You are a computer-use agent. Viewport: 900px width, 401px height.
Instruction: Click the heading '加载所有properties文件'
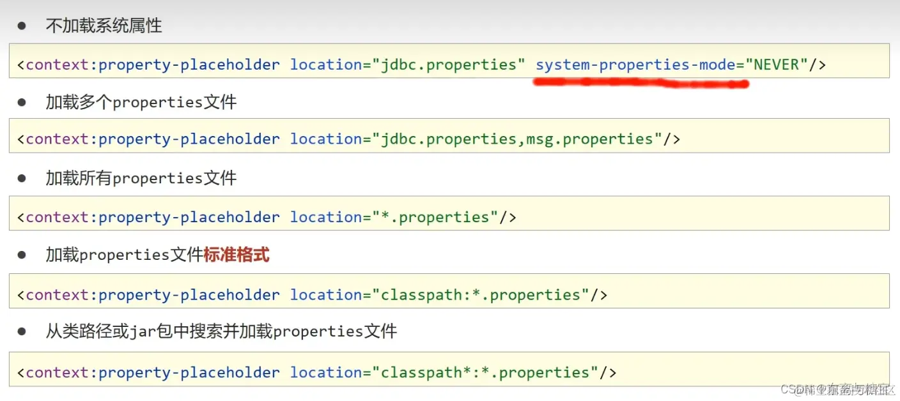point(141,178)
